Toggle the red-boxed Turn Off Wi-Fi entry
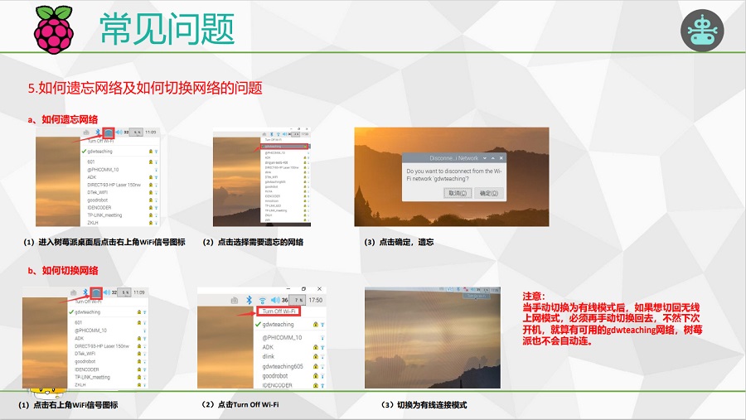This screenshot has width=746, height=420. click(x=277, y=311)
